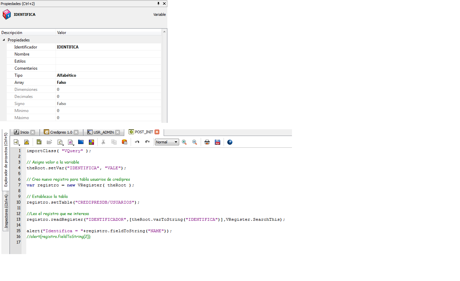This screenshot has width=460, height=281.
Task: Click the solid blue rectangle toolbar icon
Action: coord(81,142)
